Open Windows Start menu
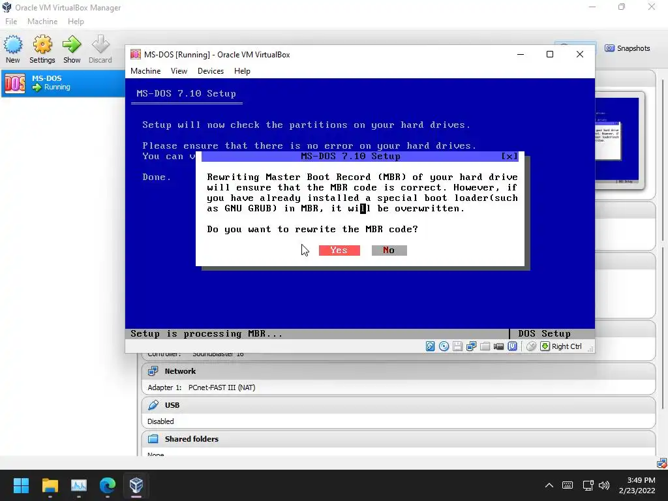The image size is (668, 501). coord(21,485)
